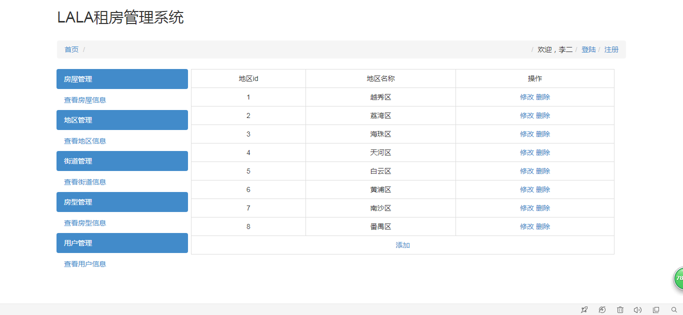
Task: Open 查看用户信息 in the sidebar
Action: tap(85, 264)
